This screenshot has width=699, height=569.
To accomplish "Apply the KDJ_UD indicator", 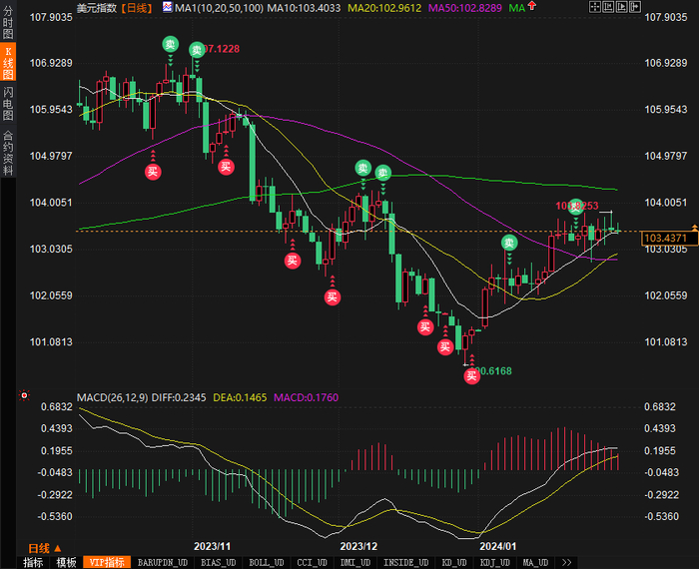I will pos(495,562).
